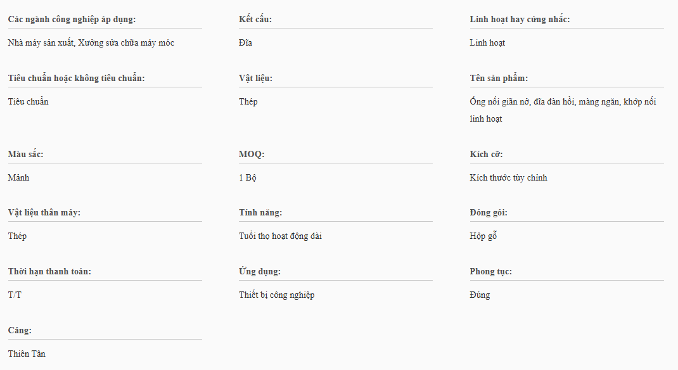This screenshot has height=370, width=678.
Task: Click the '1 Bộ' MOQ value
Action: (247, 178)
